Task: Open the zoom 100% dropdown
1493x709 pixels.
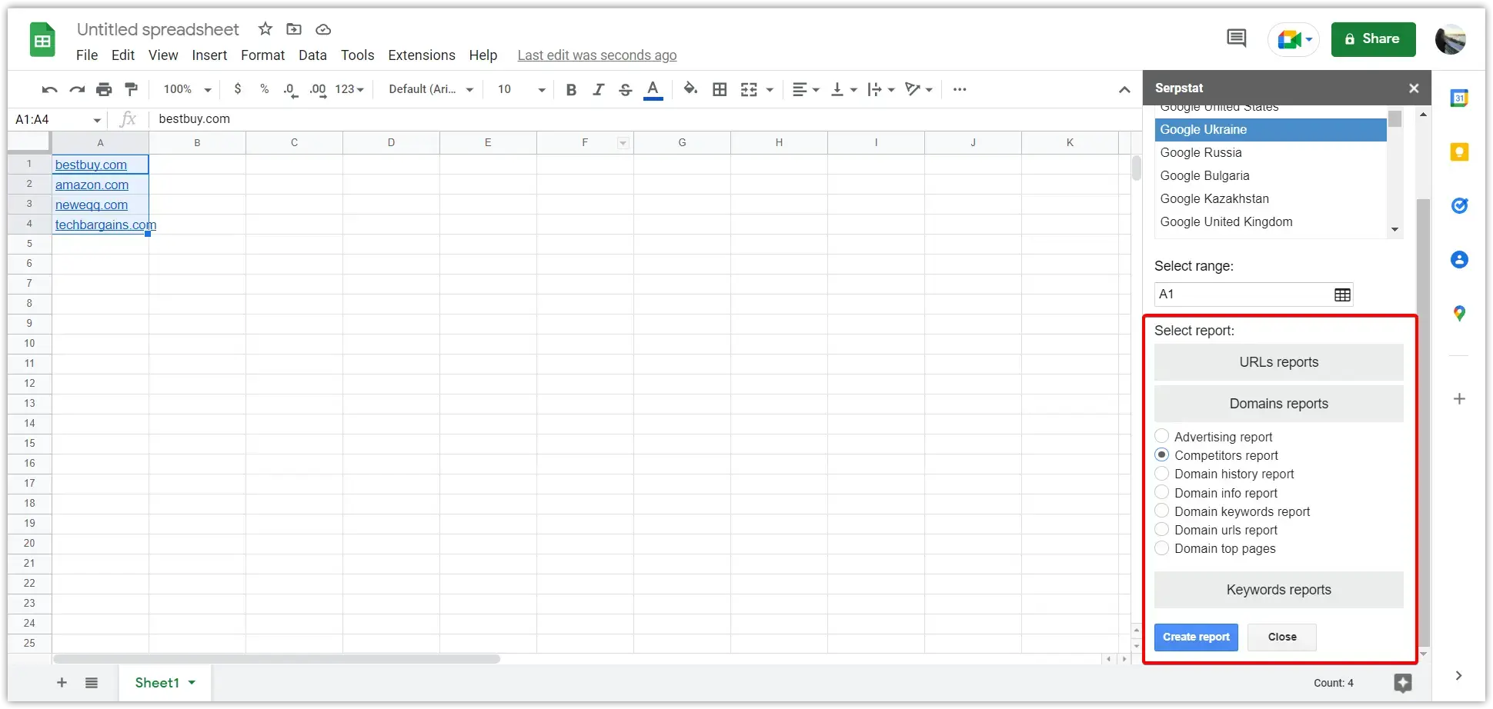Action: 187,89
